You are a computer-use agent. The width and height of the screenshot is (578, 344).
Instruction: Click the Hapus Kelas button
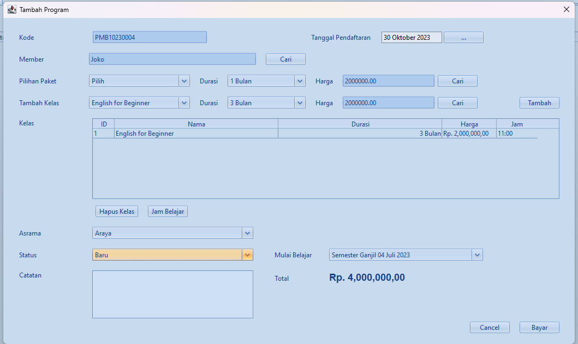click(x=116, y=212)
